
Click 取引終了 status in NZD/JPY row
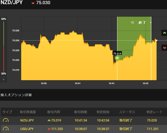click(126, 120)
